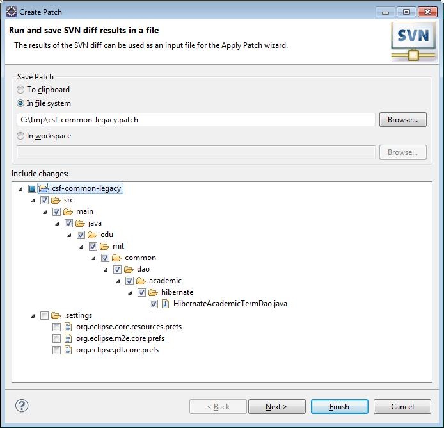
Task: Uncheck the academic folder checkbox
Action: 129,281
